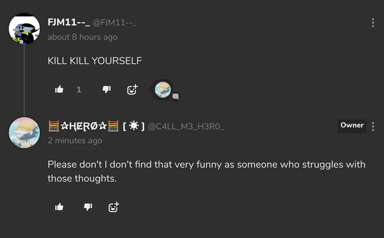
Task: Open the owner's profile picture beside the reply
Action: 24,132
